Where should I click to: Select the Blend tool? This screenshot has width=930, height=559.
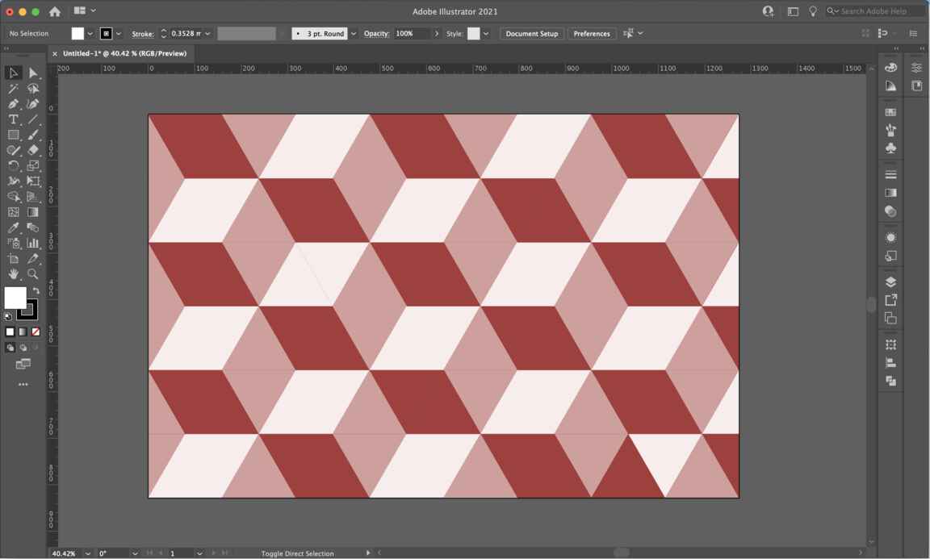point(32,227)
